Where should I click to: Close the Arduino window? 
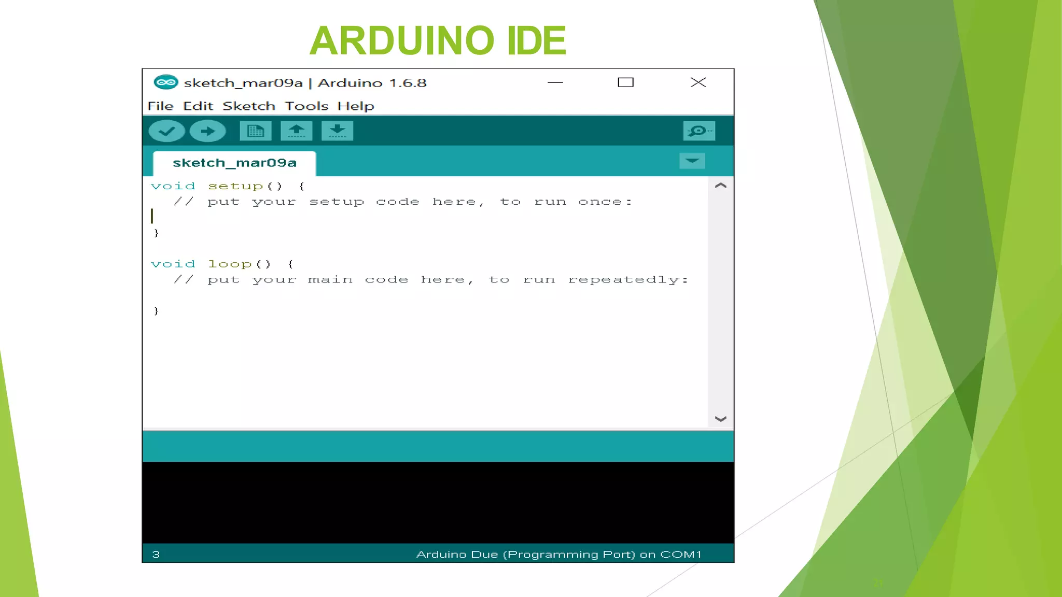point(698,82)
